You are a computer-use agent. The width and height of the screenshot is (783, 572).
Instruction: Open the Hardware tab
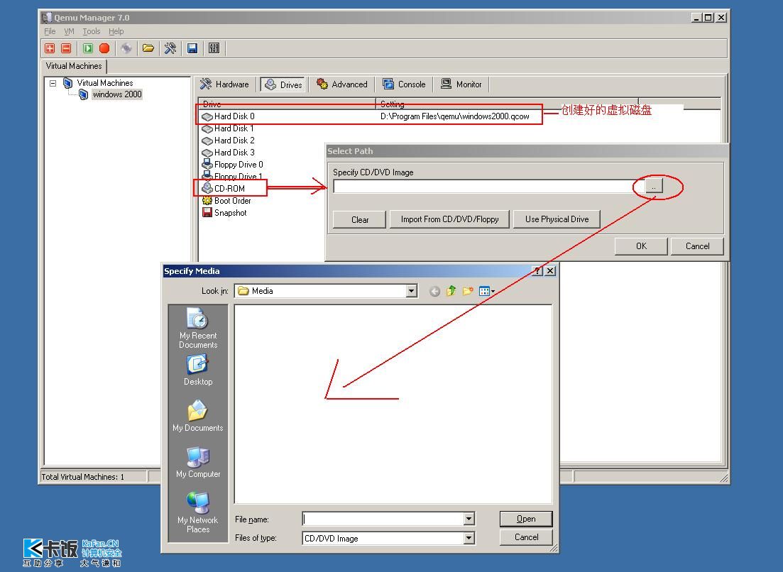[224, 84]
